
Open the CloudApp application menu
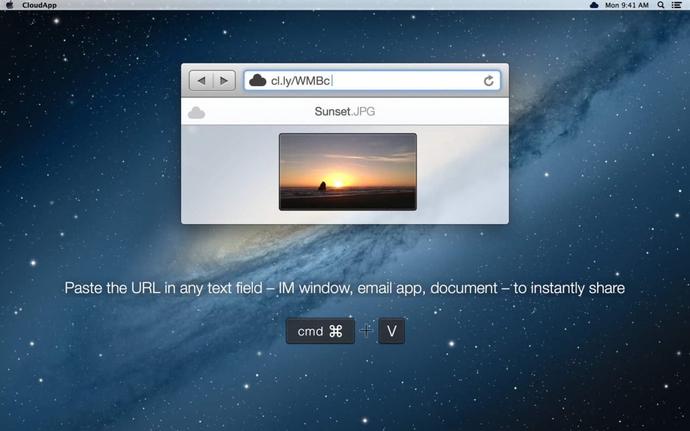[39, 5]
